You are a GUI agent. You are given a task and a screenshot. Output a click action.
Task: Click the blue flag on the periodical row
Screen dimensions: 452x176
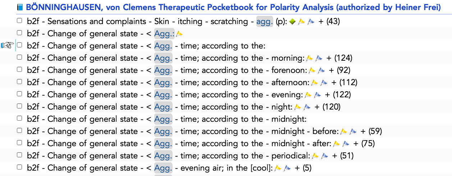click(324, 156)
